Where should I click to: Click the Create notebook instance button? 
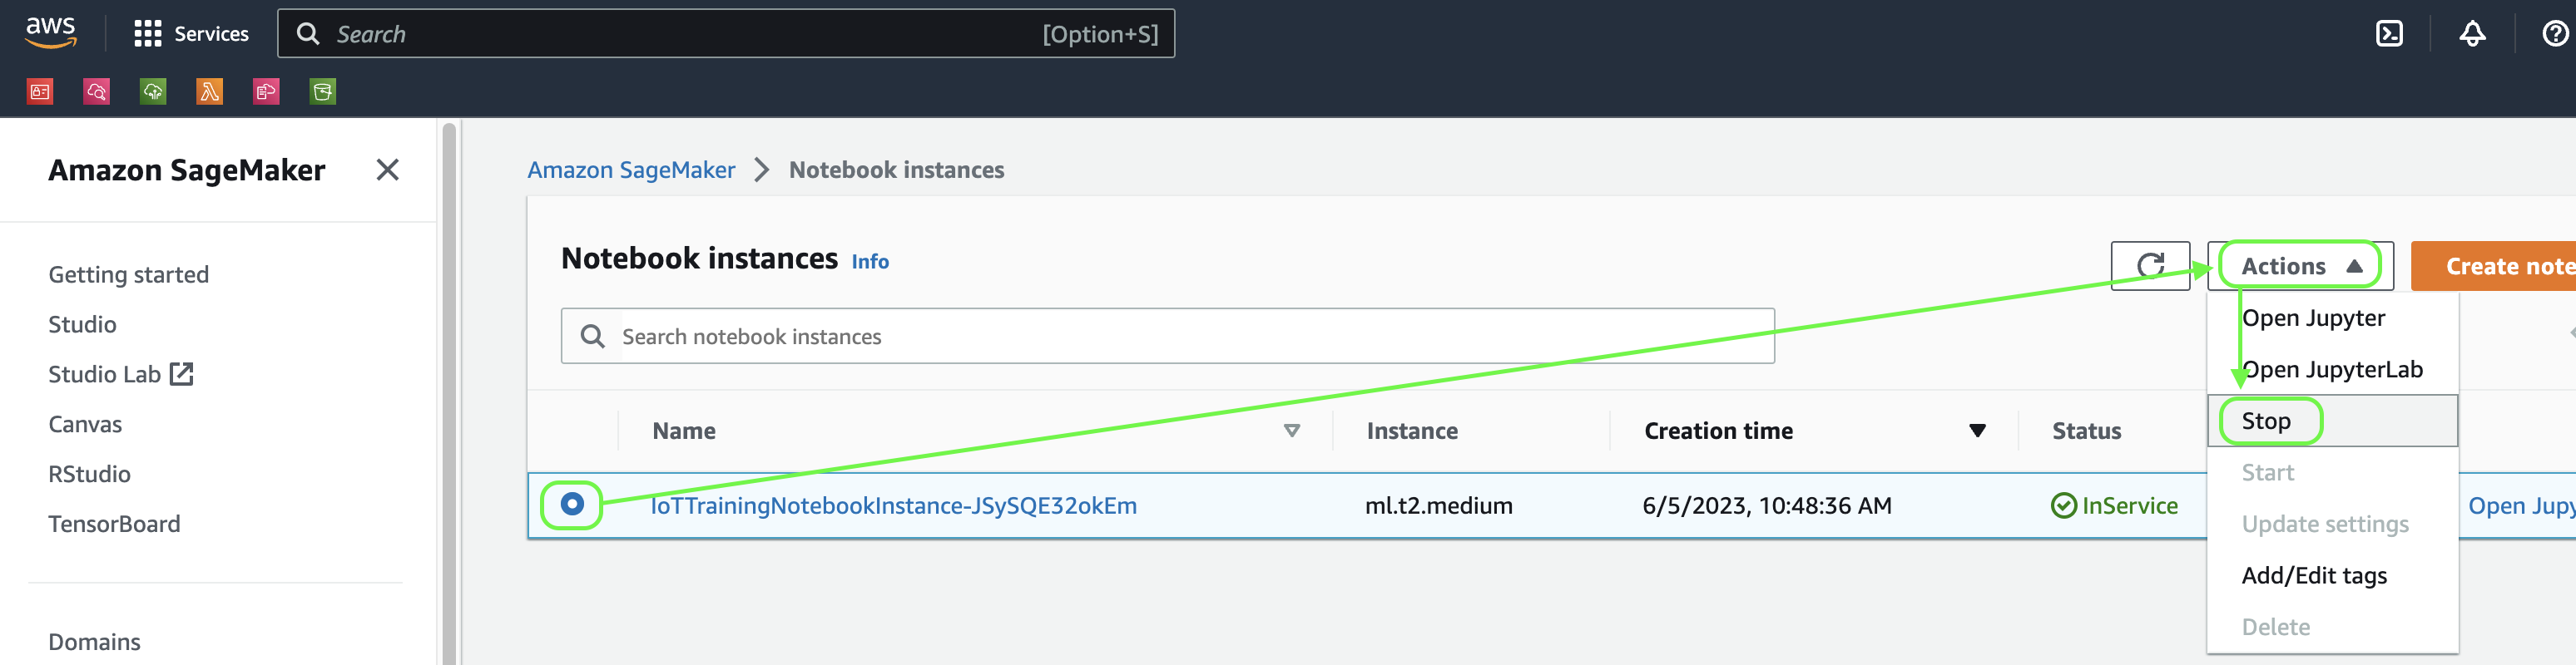coord(2494,266)
